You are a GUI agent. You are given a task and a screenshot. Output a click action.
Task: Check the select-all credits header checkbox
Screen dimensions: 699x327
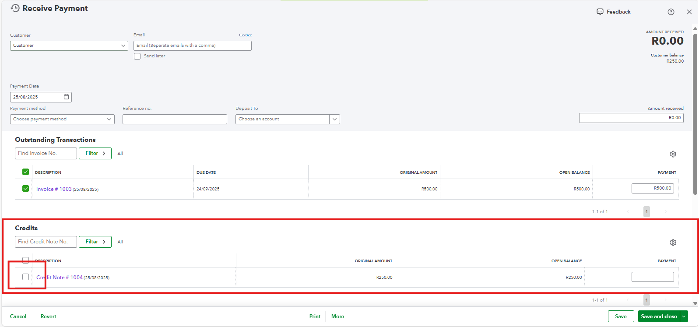pos(25,260)
